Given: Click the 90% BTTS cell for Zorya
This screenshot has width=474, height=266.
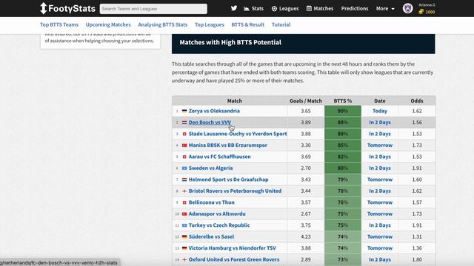Looking at the screenshot, I should pos(343,111).
